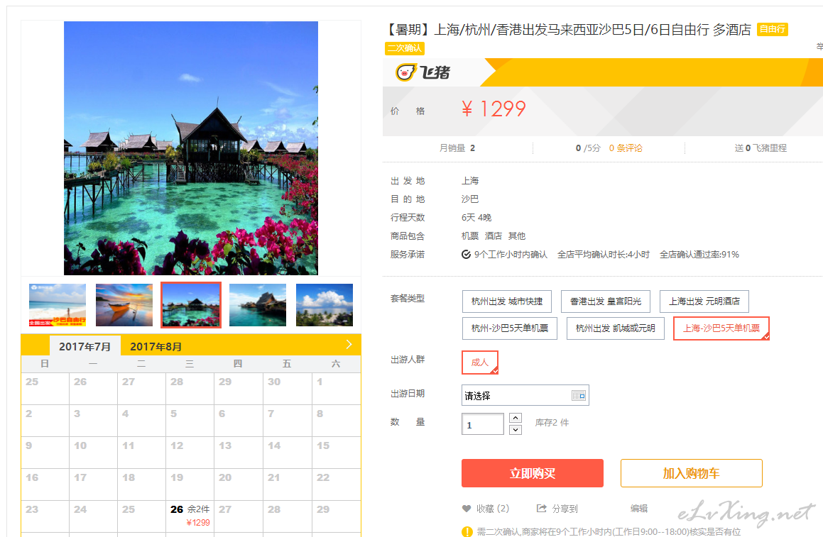Open the 0 条评论 reviews link

coord(625,148)
